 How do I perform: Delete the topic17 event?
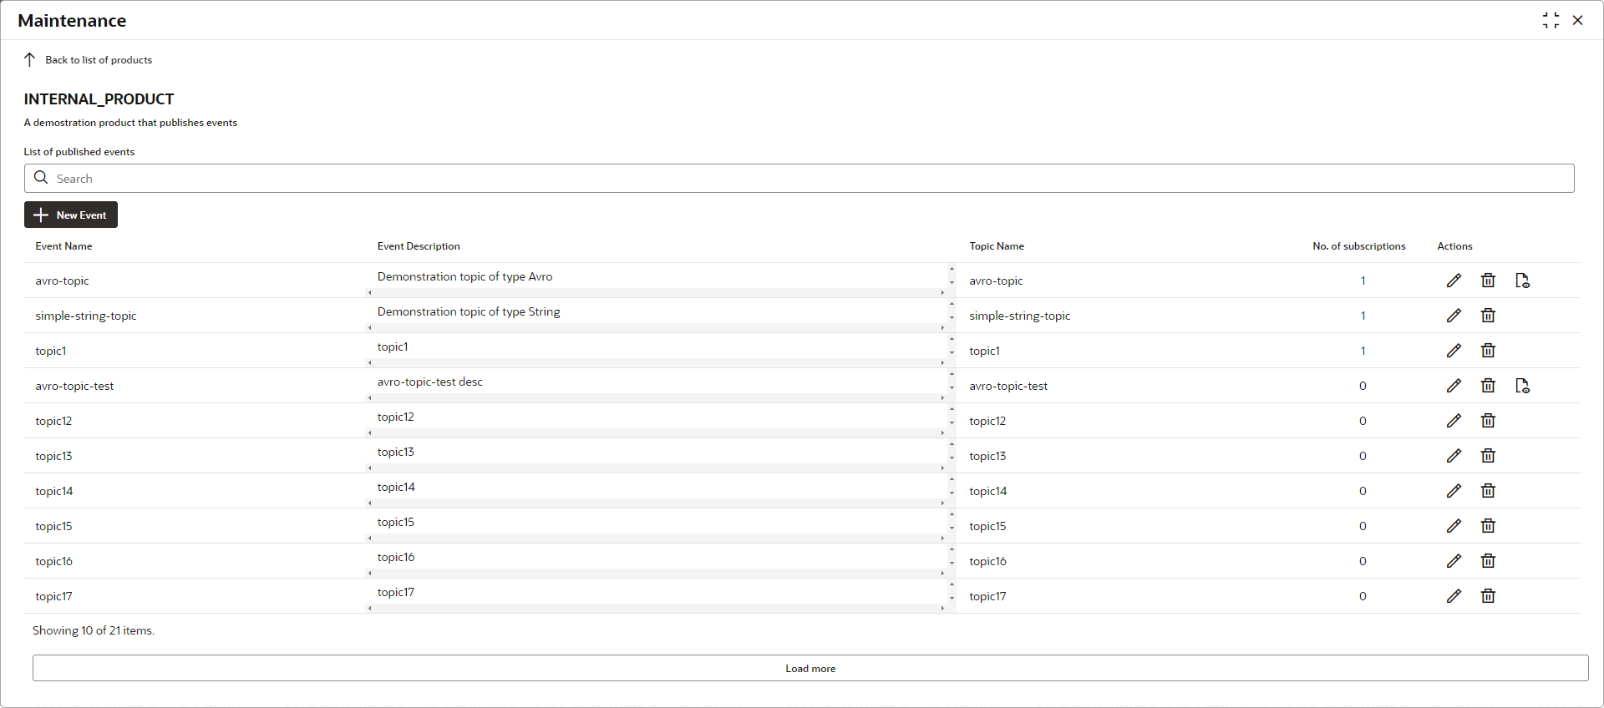pyautogui.click(x=1488, y=596)
